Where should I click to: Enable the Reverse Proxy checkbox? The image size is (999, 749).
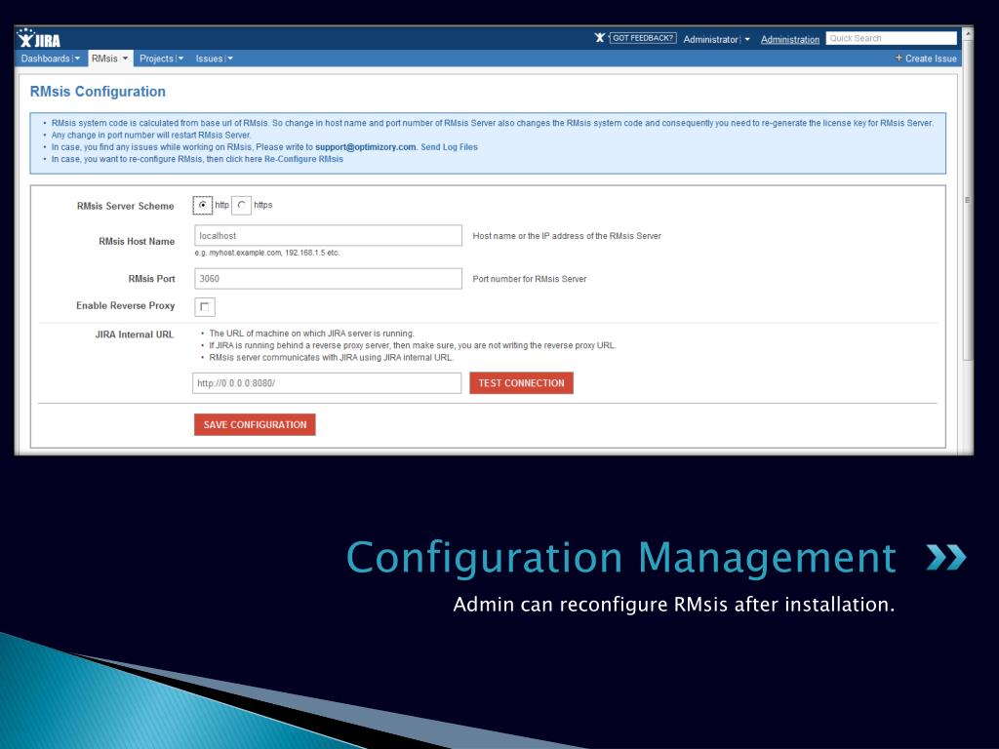[205, 306]
